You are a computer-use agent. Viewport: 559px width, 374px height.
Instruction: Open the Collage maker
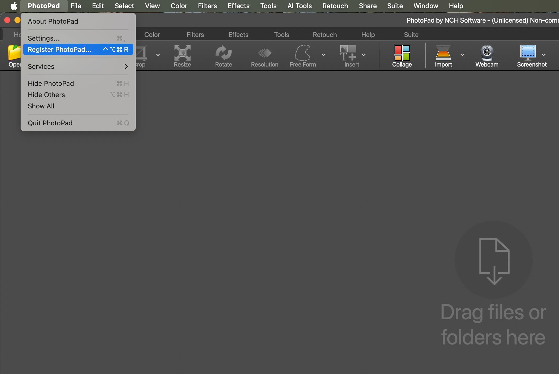pos(402,53)
